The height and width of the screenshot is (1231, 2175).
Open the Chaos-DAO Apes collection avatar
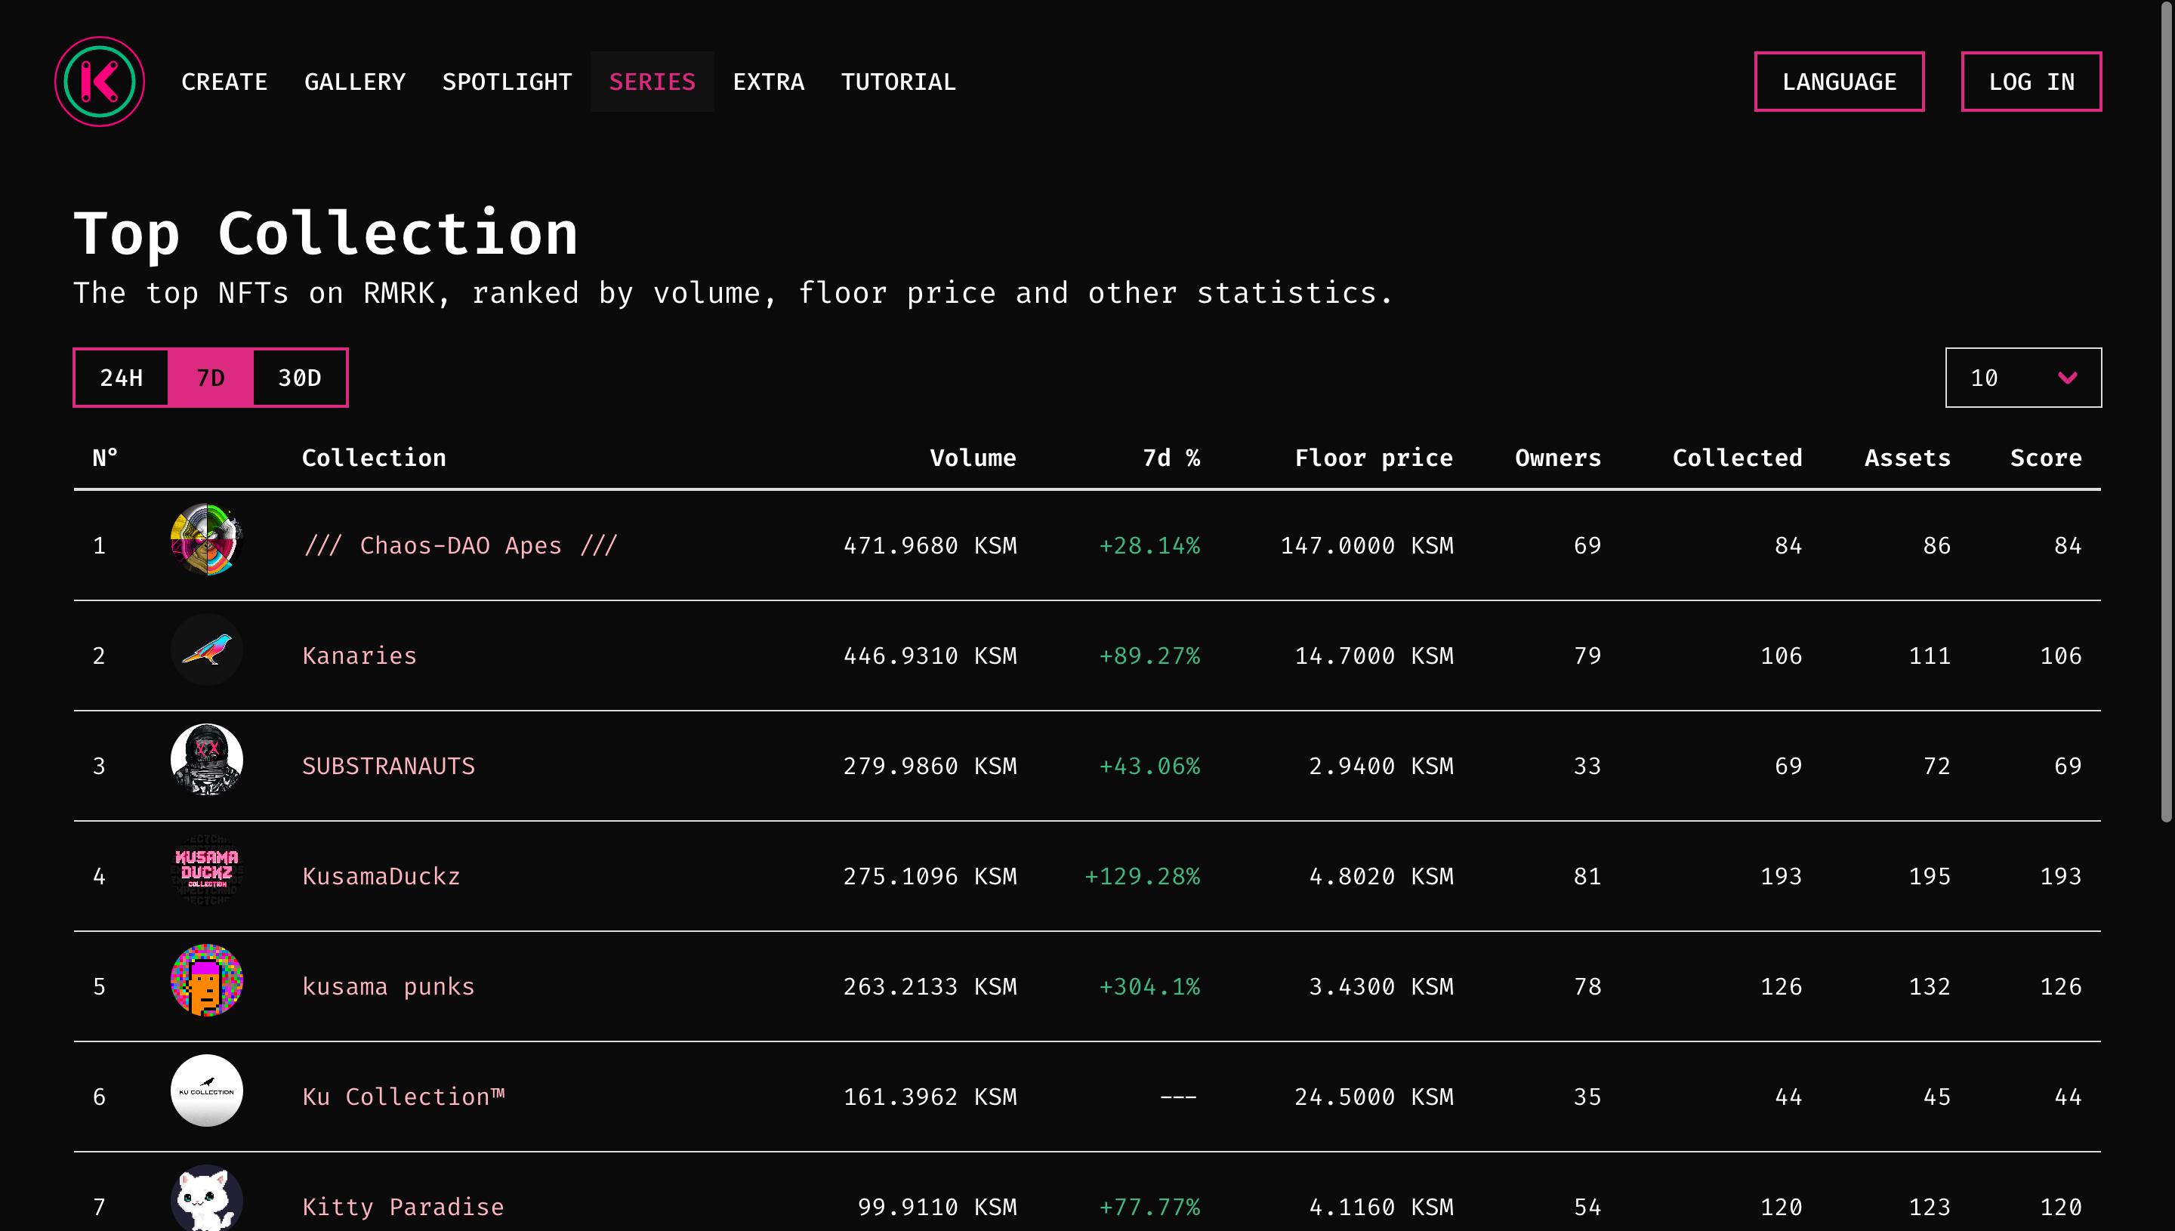click(x=206, y=539)
